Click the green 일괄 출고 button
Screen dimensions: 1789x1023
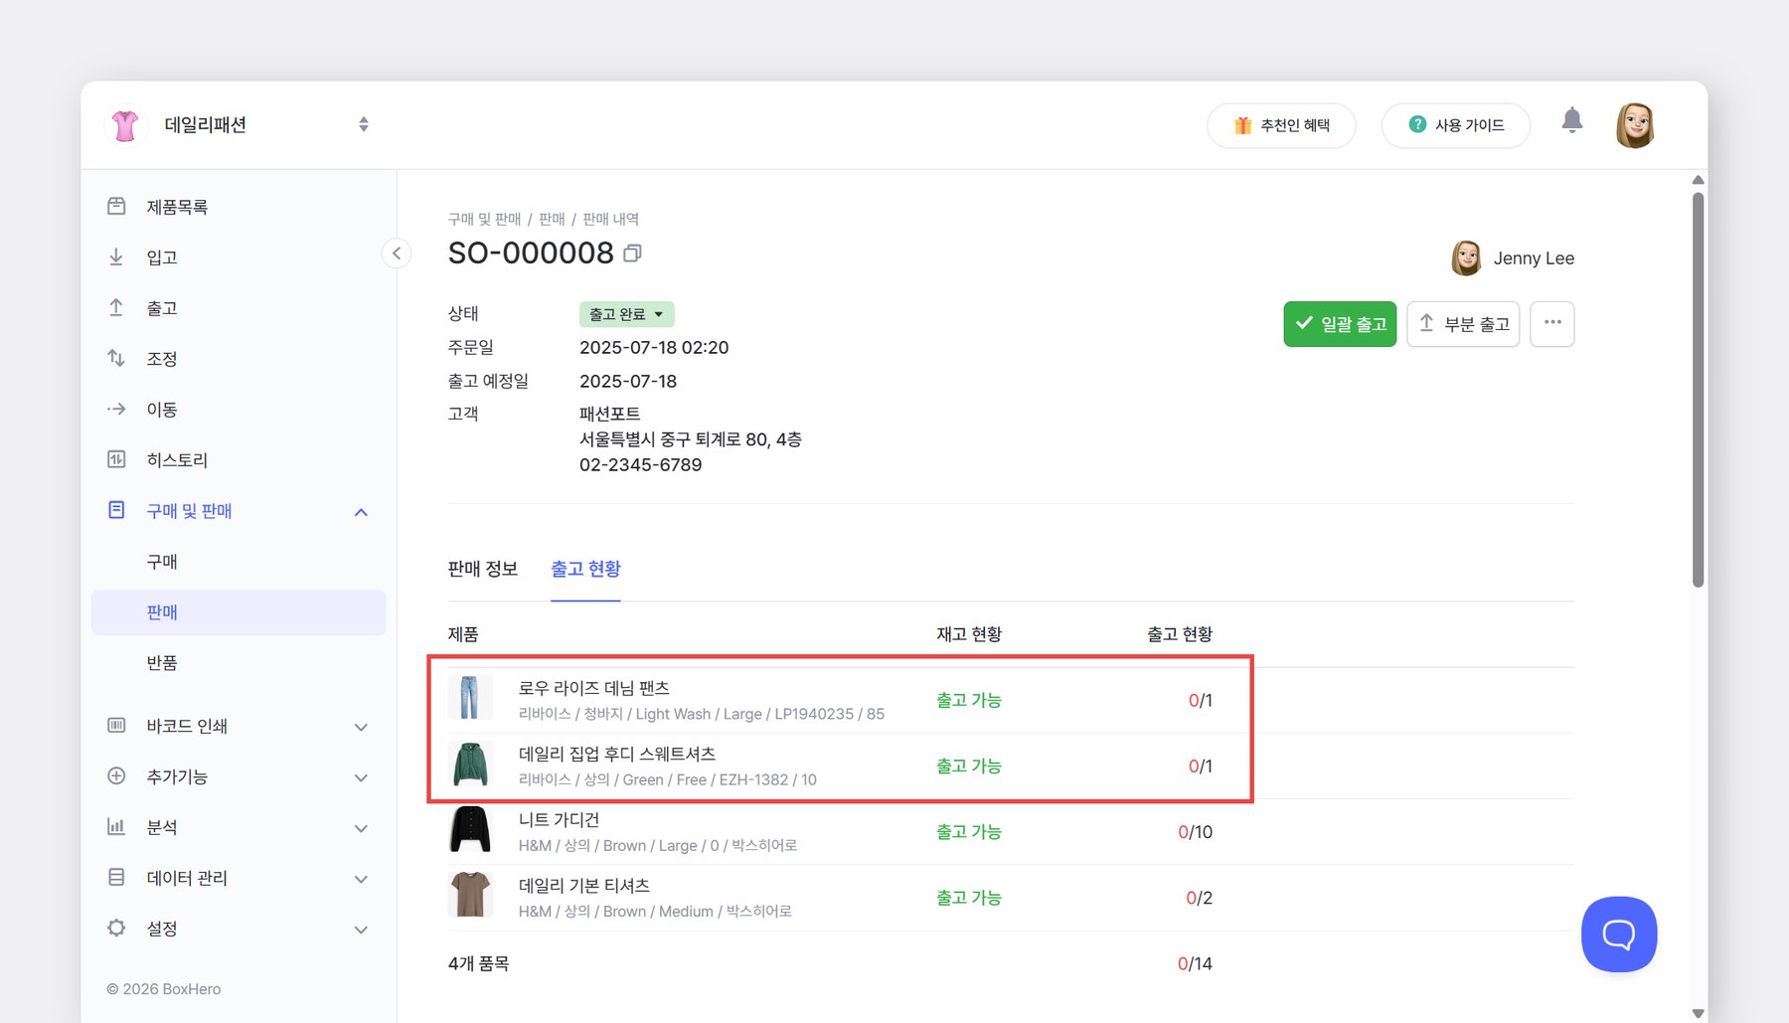coord(1339,323)
